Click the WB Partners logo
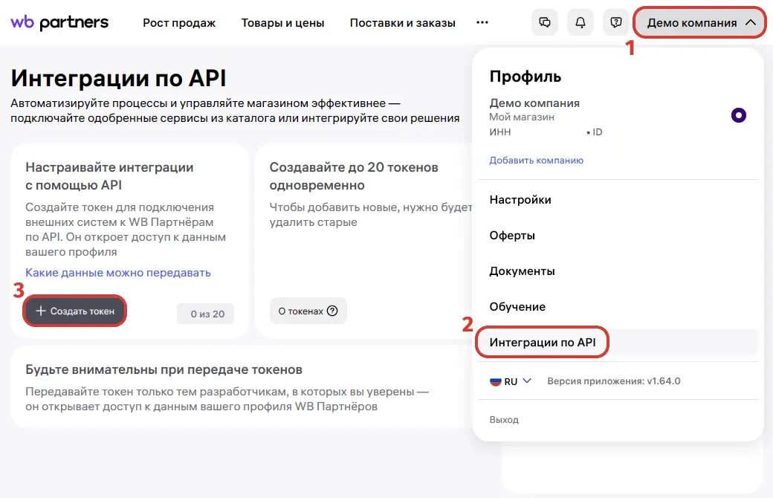This screenshot has width=773, height=498. (59, 22)
